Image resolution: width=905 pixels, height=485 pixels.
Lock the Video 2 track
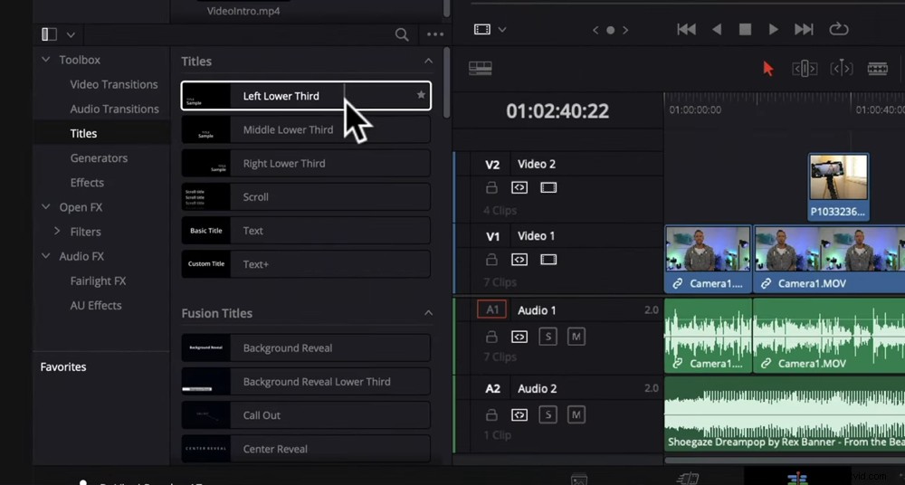[x=491, y=187]
